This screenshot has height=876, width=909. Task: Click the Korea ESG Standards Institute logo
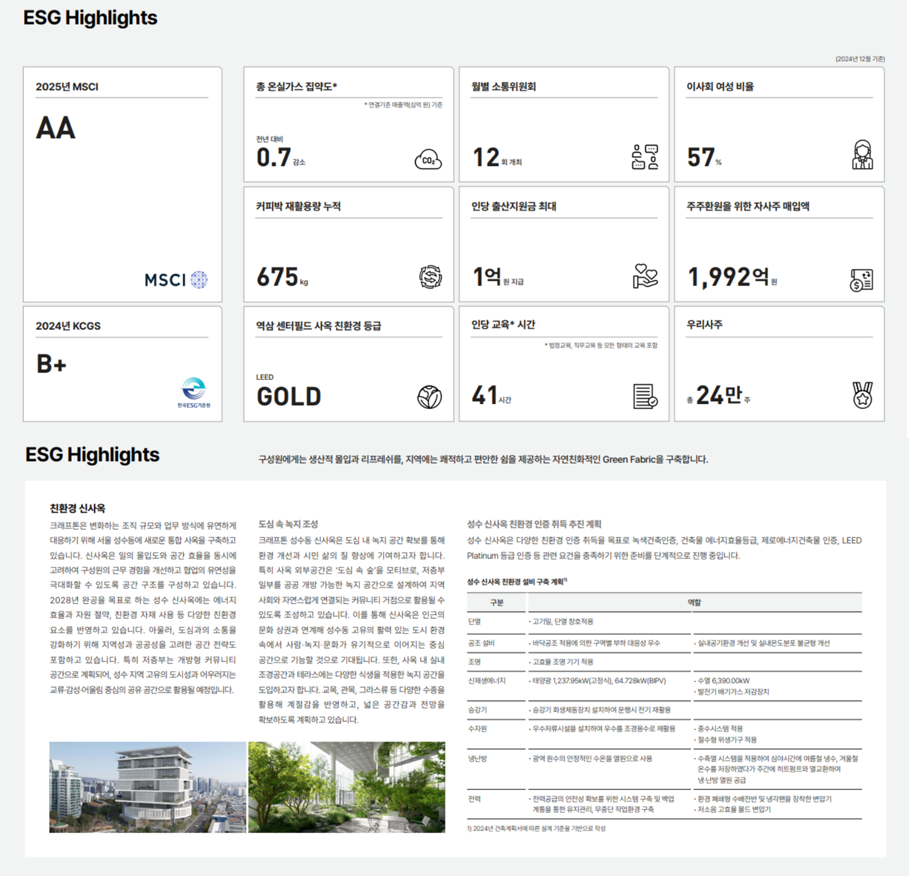[194, 392]
